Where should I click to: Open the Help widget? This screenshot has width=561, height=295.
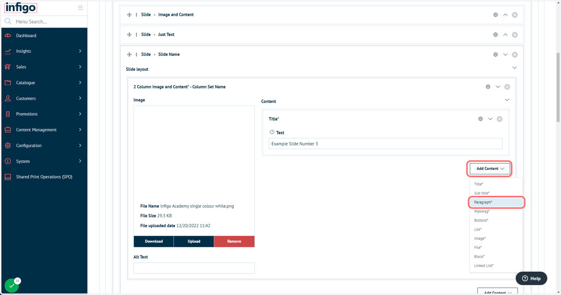[x=532, y=278]
